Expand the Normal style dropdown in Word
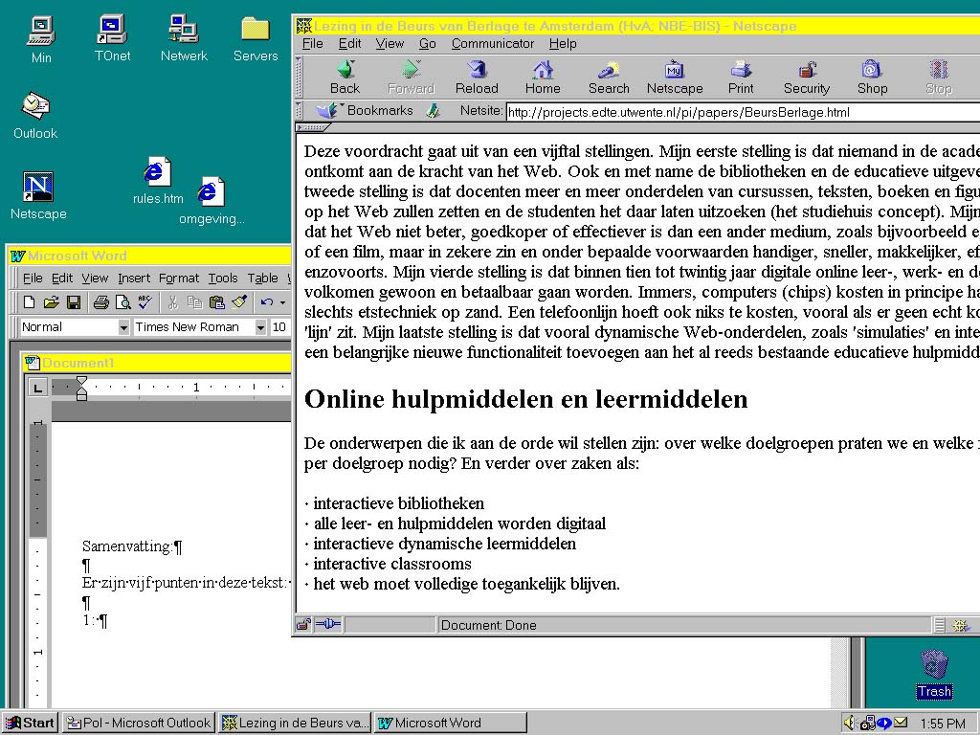Image resolution: width=980 pixels, height=735 pixels. tap(123, 327)
